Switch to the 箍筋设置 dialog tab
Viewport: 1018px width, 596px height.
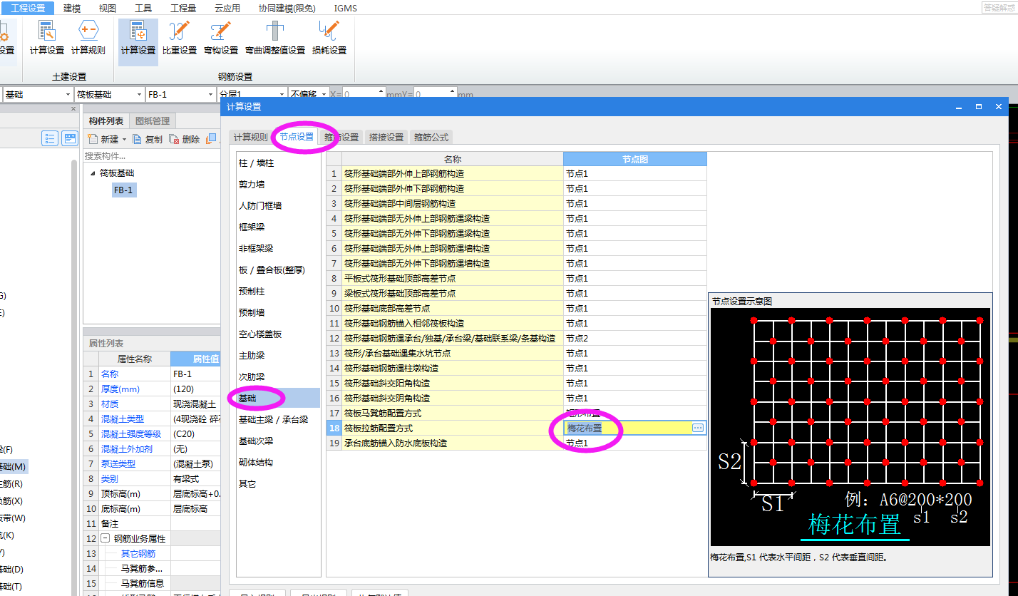[341, 137]
